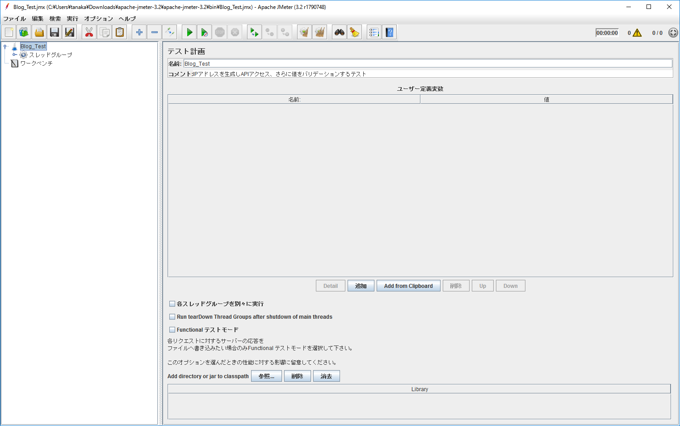
Task: Click the yellow warning triangle log icon
Action: pos(637,33)
